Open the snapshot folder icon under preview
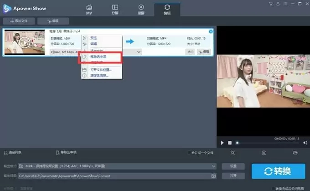The image size is (310, 191). point(295,153)
